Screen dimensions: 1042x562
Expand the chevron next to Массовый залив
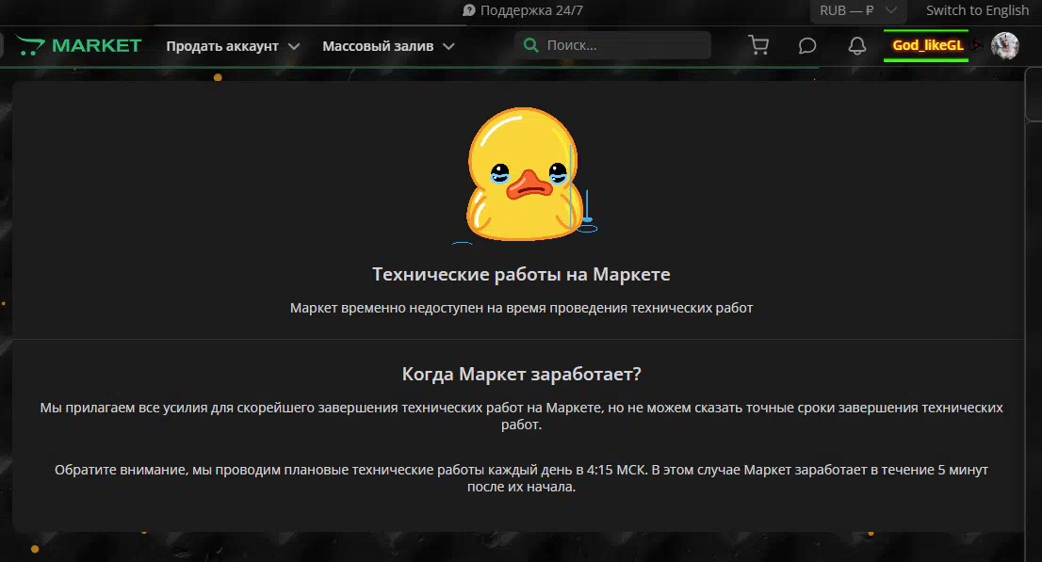coord(448,46)
